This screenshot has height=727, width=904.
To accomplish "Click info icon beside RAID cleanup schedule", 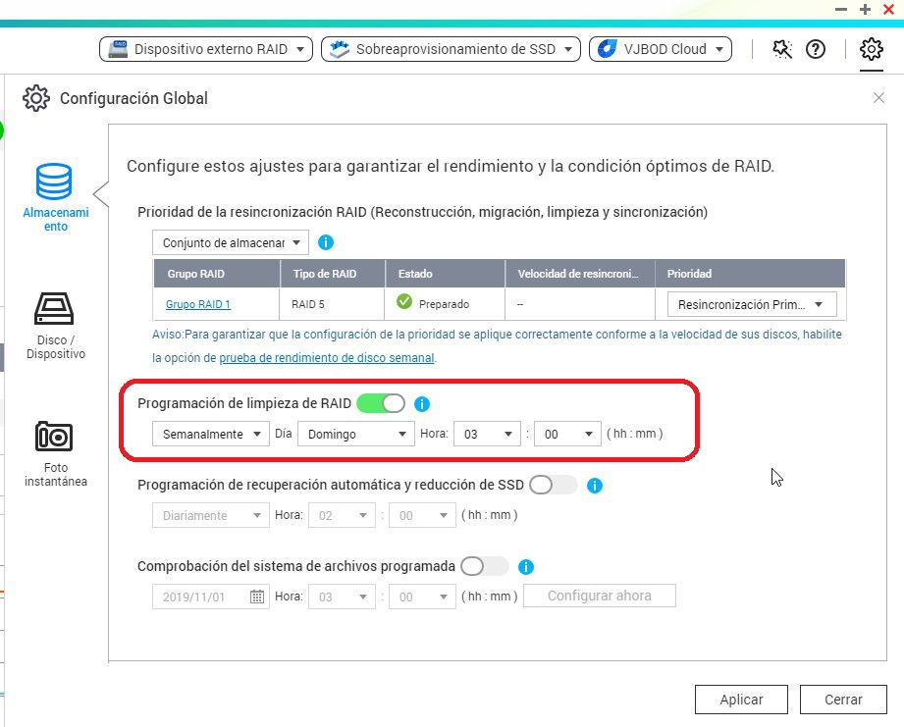I will (x=422, y=403).
